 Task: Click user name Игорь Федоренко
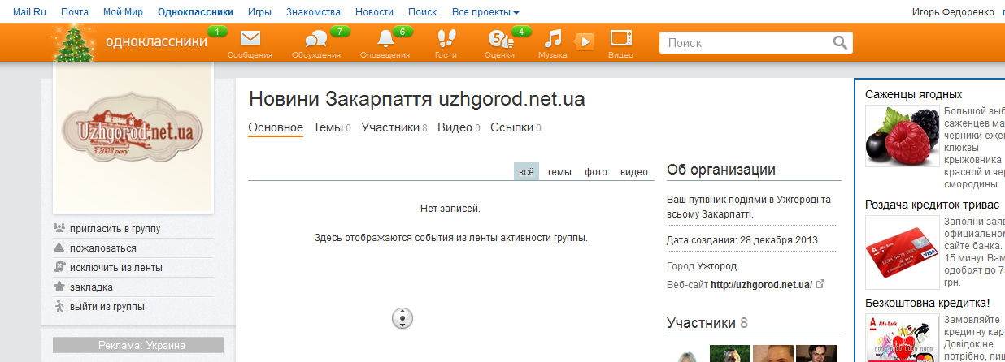(x=955, y=12)
